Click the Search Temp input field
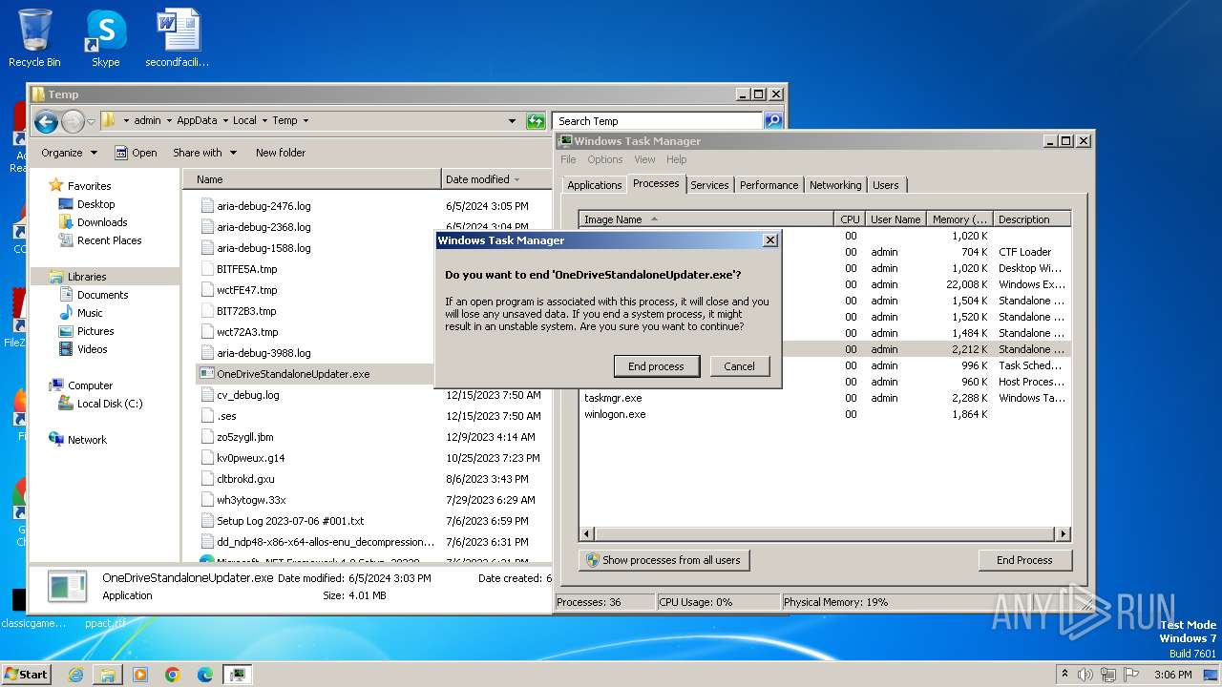This screenshot has height=687, width=1222. (x=657, y=121)
